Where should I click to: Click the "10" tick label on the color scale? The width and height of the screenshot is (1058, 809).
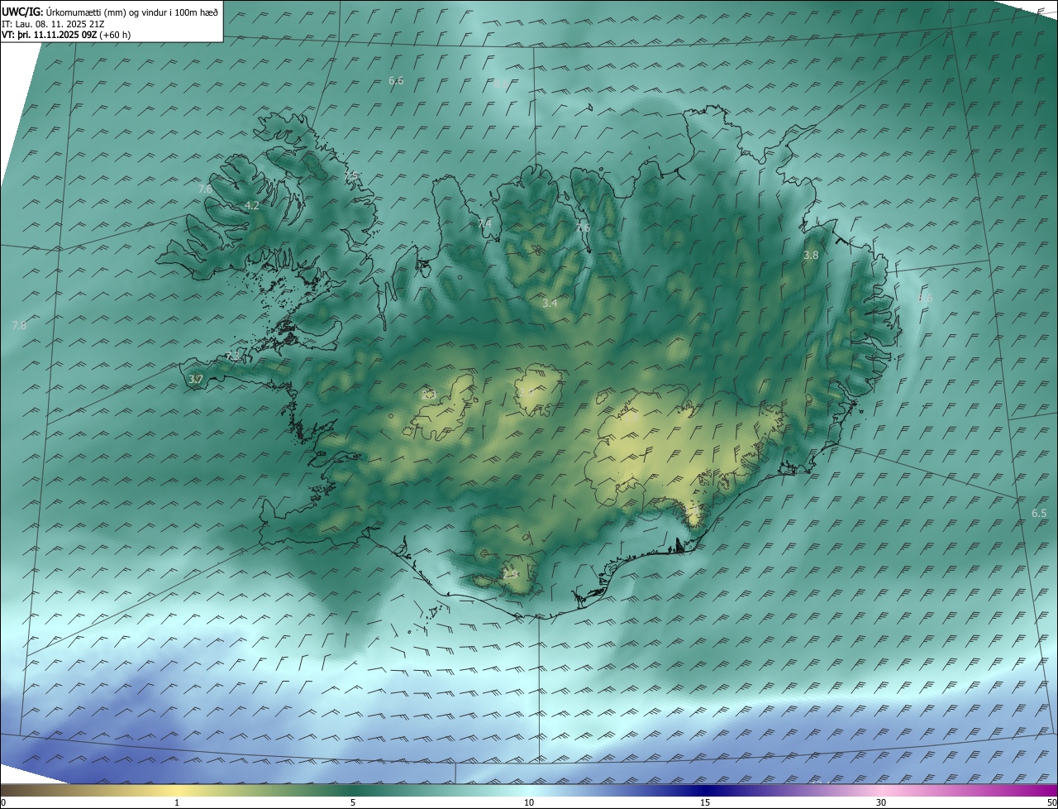click(529, 802)
